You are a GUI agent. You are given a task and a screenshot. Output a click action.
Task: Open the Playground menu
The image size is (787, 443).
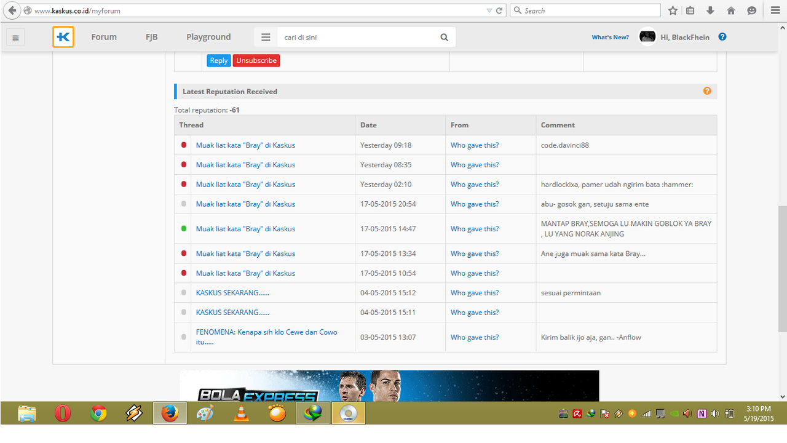208,37
